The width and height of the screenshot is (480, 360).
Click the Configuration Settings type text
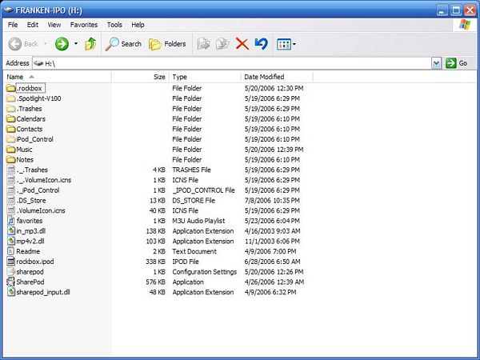[x=205, y=272]
